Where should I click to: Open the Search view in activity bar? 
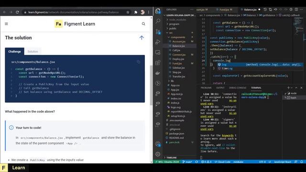coord(158,21)
